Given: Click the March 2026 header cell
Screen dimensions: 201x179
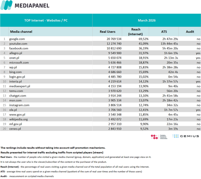Looking at the screenshot, I should pos(147,20).
